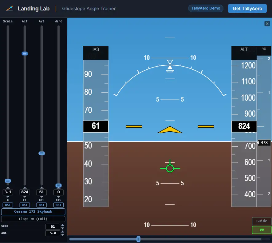Image resolution: width=272 pixels, height=243 pixels.
Task: Click the AOA input field showing 5.0
Action: [x=53, y=233]
